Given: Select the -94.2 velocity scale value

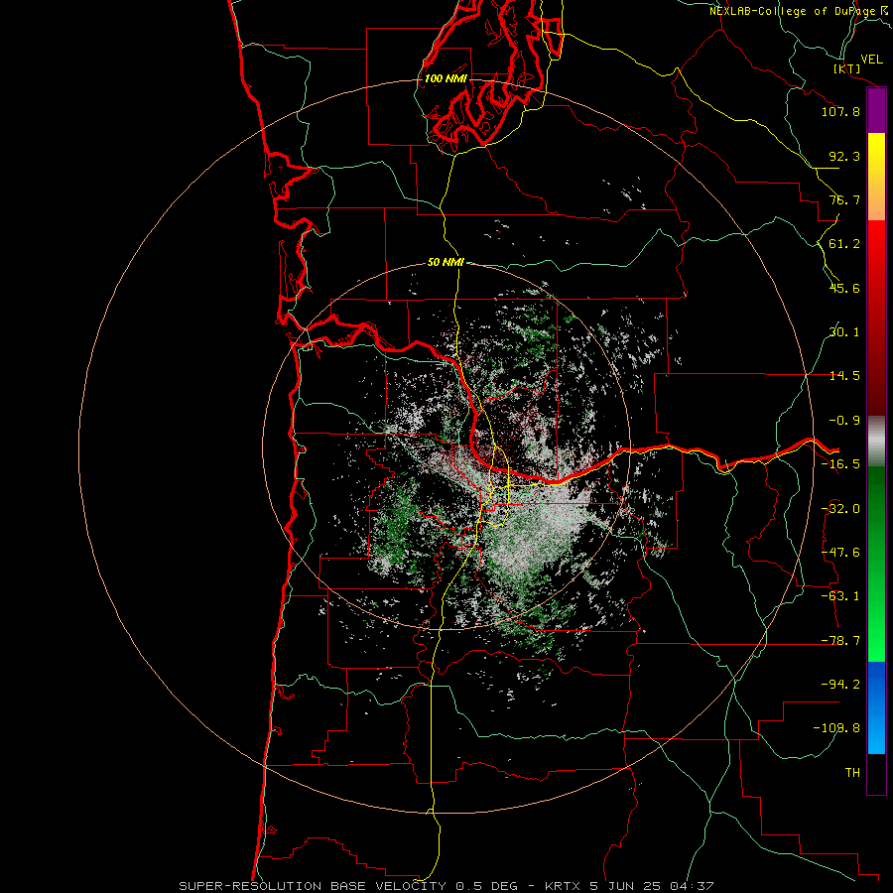Looking at the screenshot, I should (x=840, y=685).
